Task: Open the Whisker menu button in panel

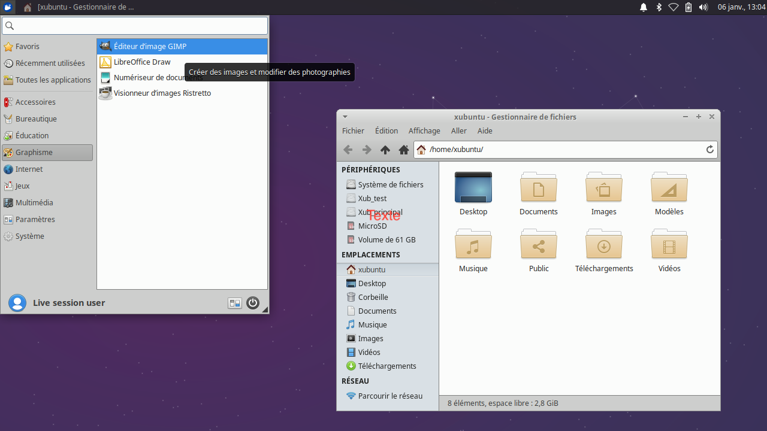Action: (8, 7)
